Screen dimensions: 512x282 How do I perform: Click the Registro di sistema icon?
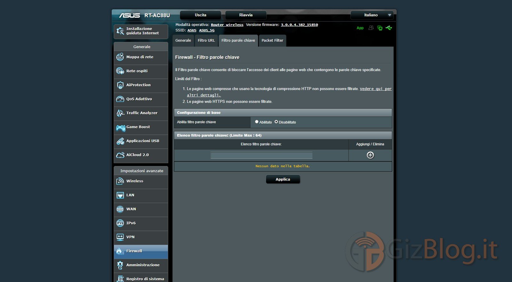pyautogui.click(x=120, y=279)
